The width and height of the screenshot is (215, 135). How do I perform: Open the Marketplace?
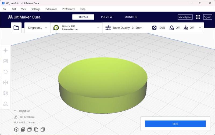(x=185, y=17)
